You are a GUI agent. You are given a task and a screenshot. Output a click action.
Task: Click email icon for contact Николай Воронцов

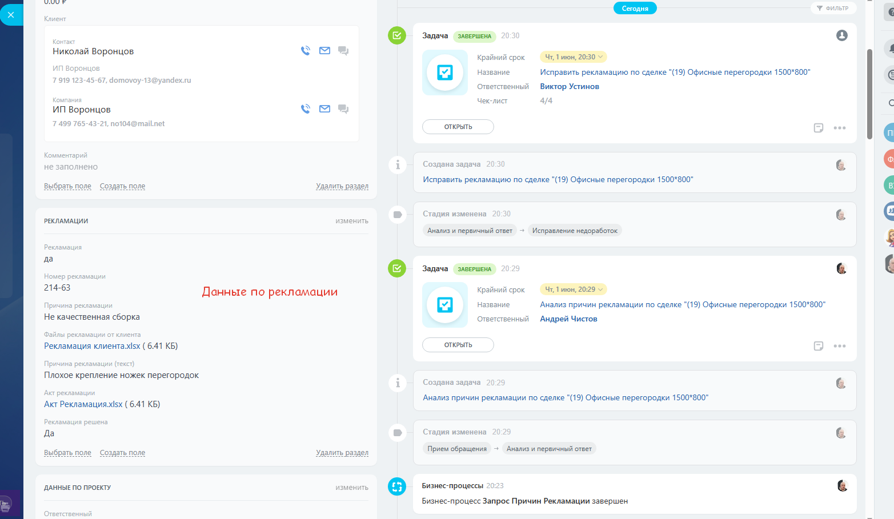coord(324,51)
